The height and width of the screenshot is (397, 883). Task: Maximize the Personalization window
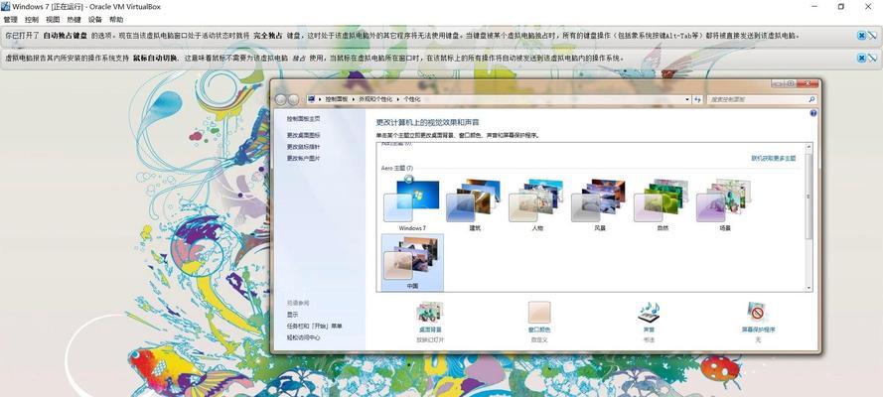[x=790, y=83]
